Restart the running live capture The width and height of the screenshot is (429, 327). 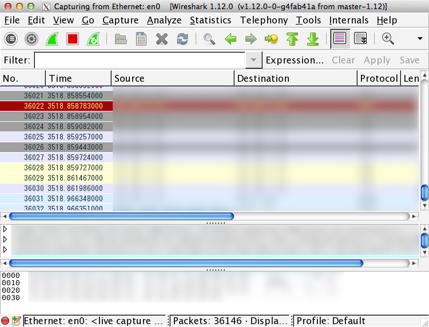[93, 39]
